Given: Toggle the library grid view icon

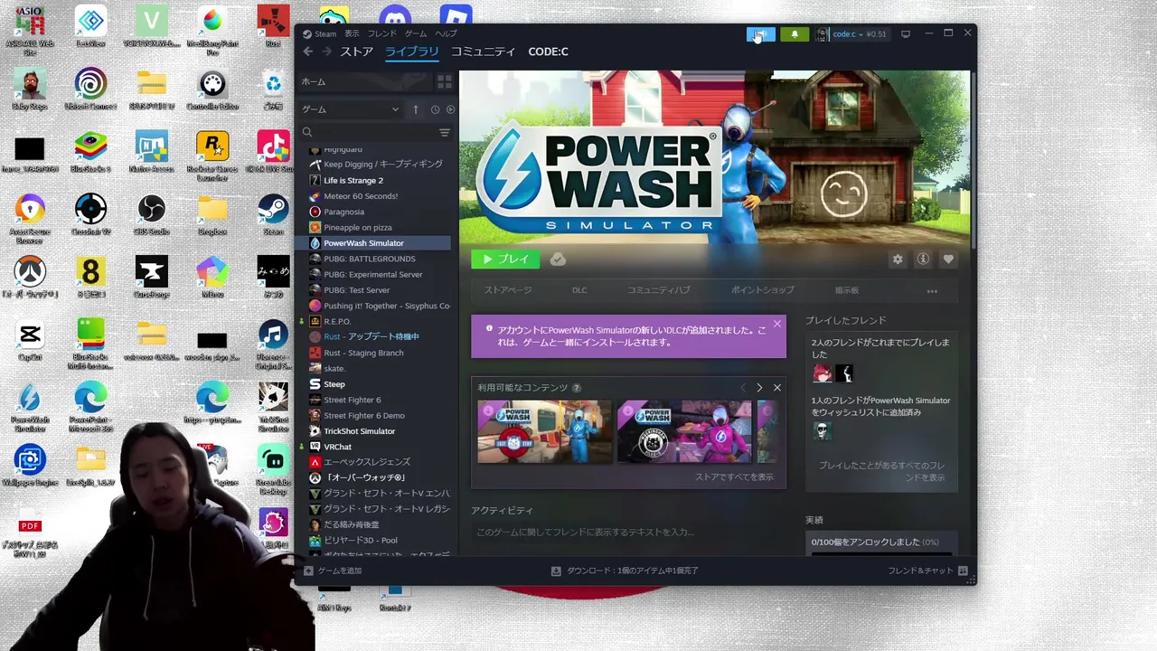Looking at the screenshot, I should 444,81.
